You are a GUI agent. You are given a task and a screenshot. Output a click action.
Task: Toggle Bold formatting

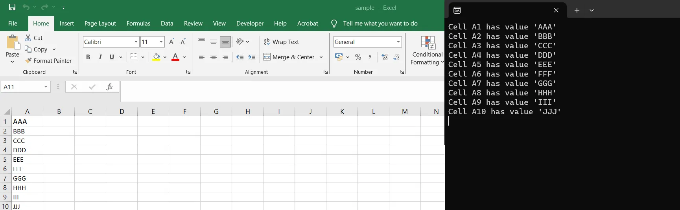pyautogui.click(x=88, y=57)
